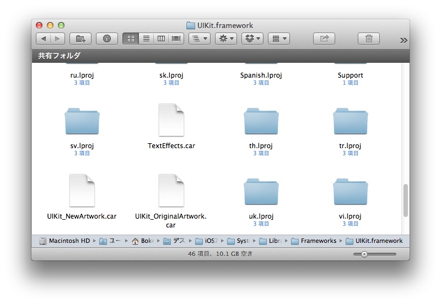Viewport: 441px width, 304px height.
Task: Click the sk.lproj label
Action: pos(171,75)
